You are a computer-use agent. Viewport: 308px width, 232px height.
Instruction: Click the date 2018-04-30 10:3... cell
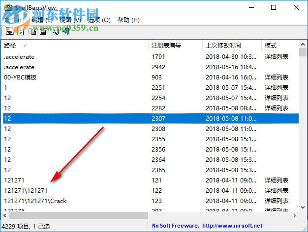click(231, 57)
